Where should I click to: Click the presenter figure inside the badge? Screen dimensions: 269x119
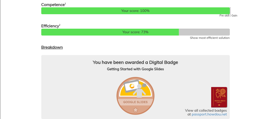[139, 91]
